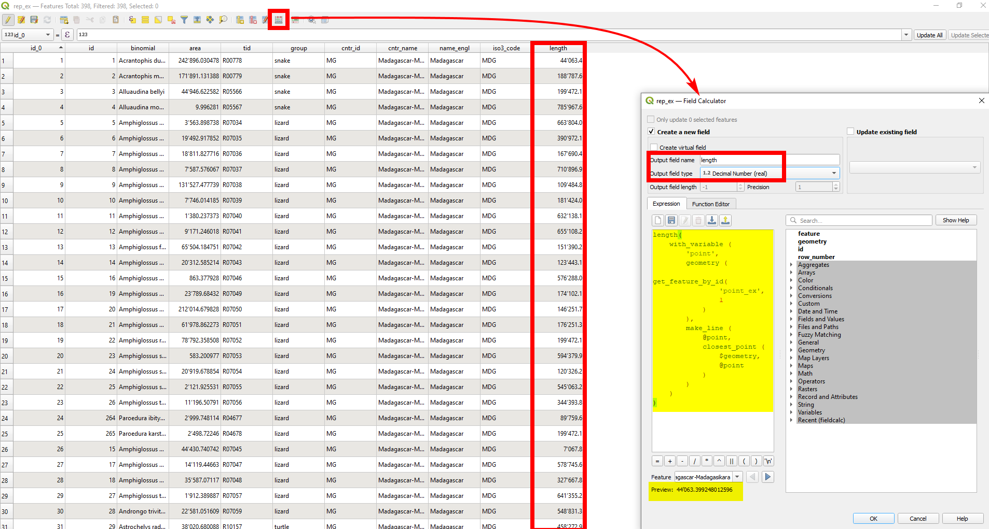Click the select by expression icon

[x=132, y=20]
